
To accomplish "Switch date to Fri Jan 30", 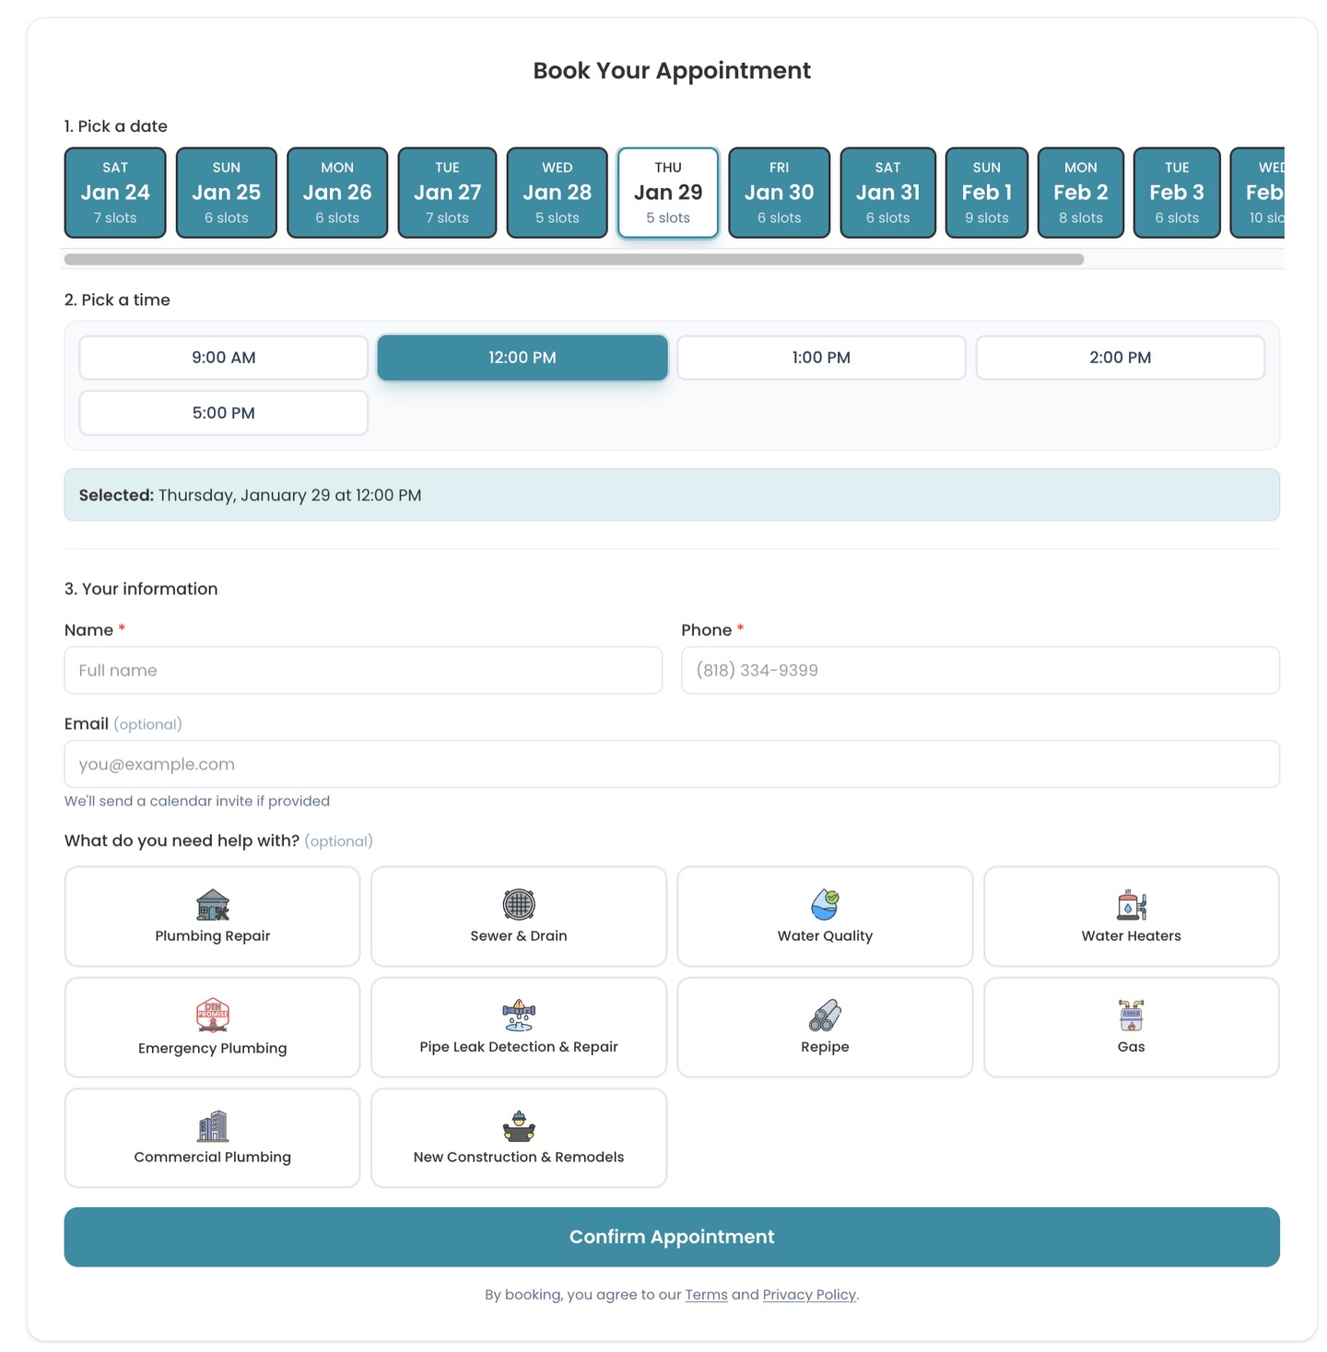I will point(779,193).
